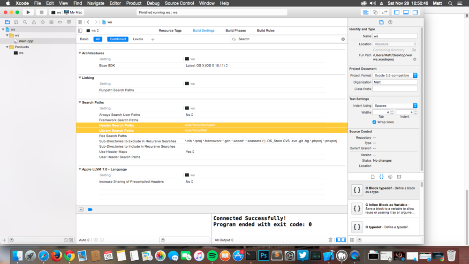Open the Symbol navigator icon

(16, 22)
